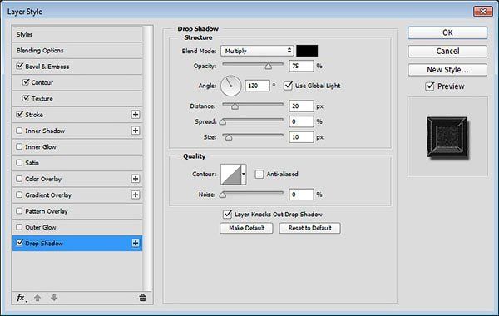Enable the Inner Shadow checkbox
This screenshot has width=499, height=316.
[19, 131]
